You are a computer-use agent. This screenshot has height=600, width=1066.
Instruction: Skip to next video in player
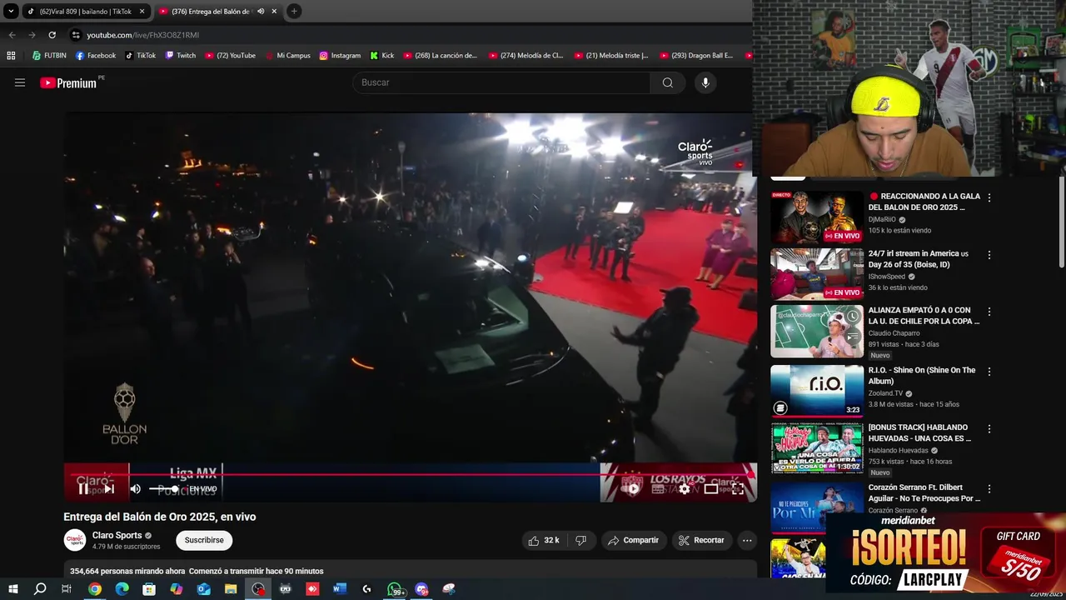[x=109, y=489]
